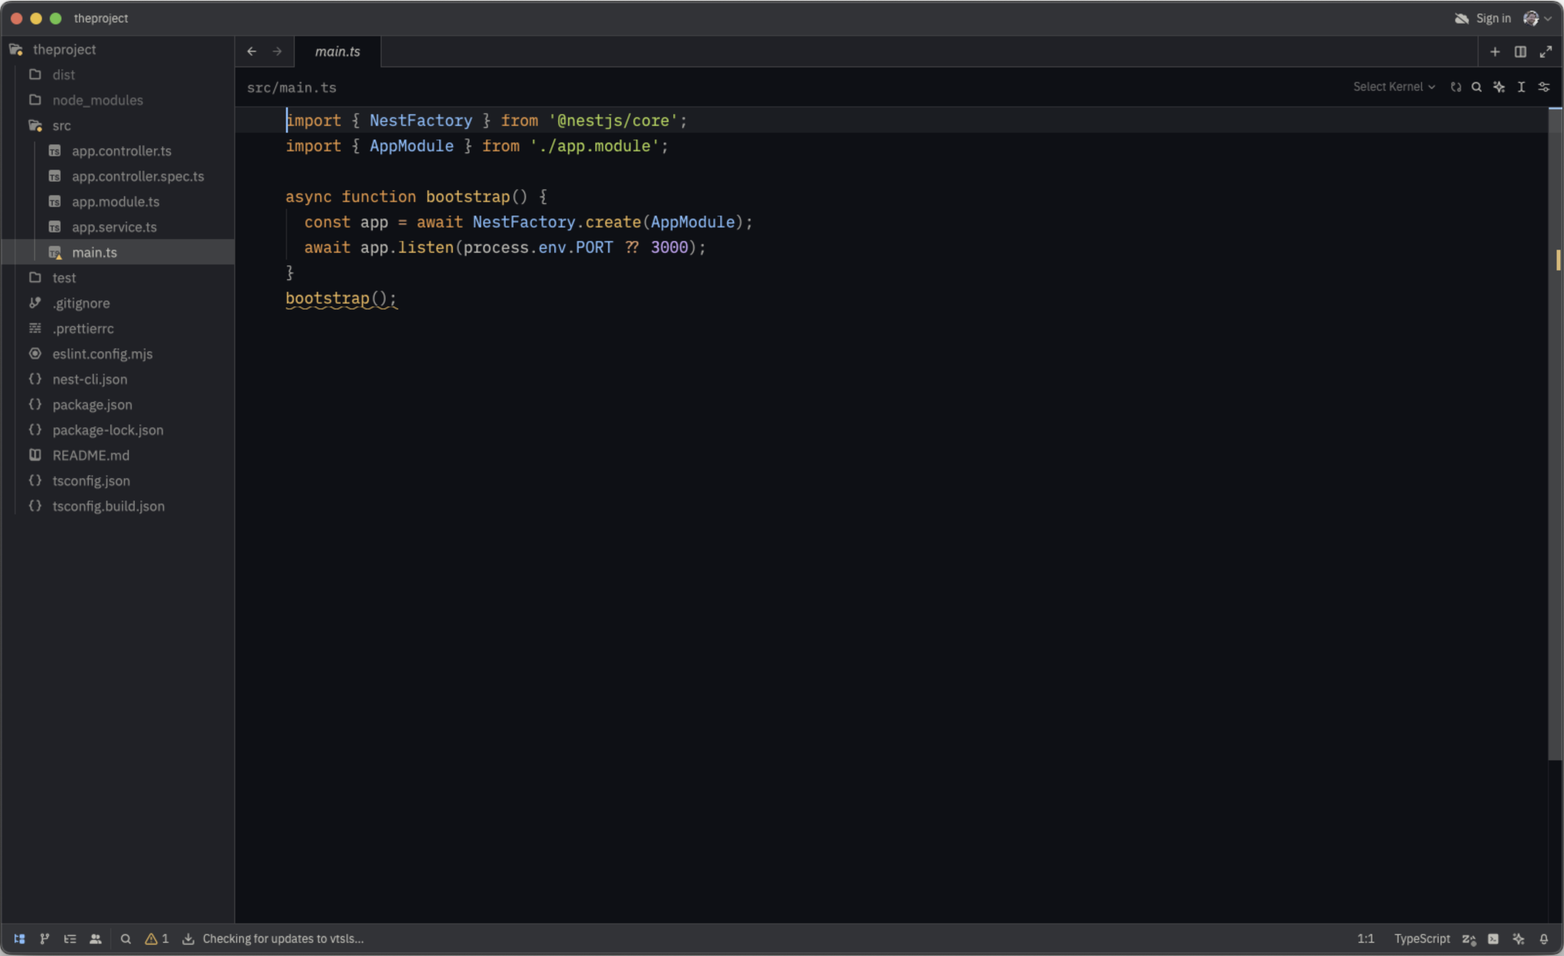Collapse the src folder
The image size is (1564, 956).
[x=61, y=126]
